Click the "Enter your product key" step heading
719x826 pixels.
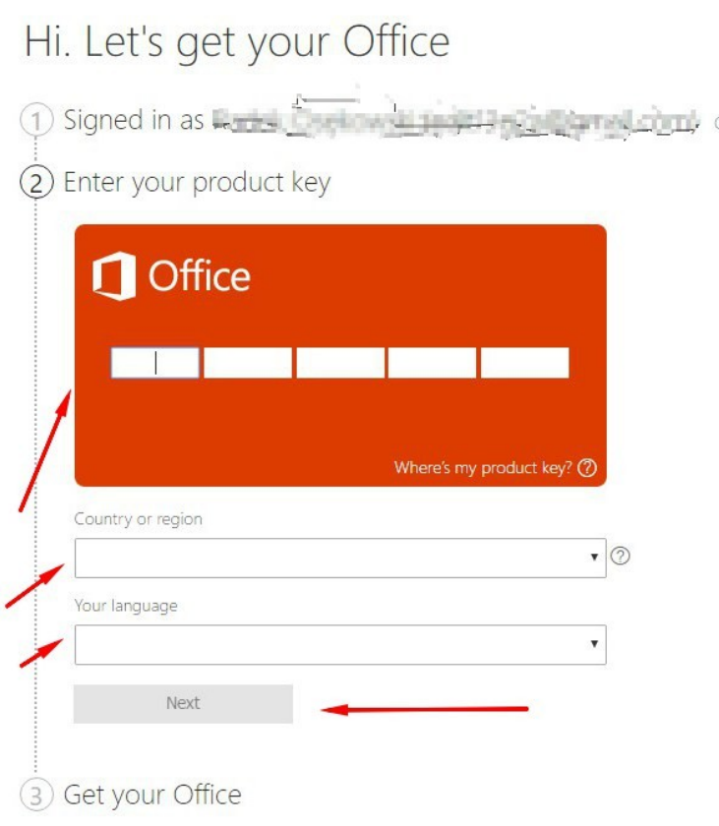point(197,183)
